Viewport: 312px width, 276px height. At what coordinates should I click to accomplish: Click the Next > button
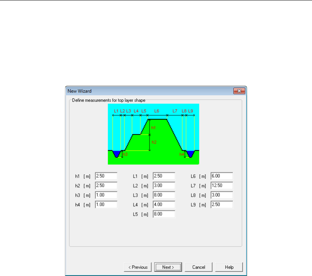click(x=168, y=267)
